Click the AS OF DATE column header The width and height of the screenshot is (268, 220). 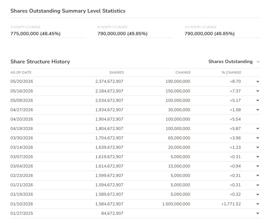[x=21, y=72]
